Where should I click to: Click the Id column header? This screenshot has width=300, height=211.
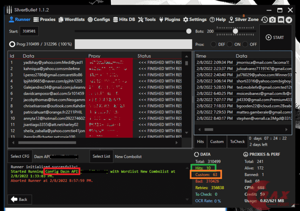[12, 56]
